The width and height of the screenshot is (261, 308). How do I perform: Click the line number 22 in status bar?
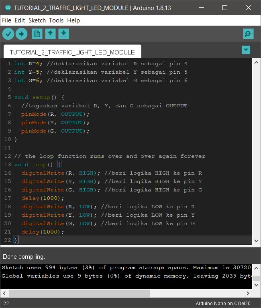click(x=6, y=304)
